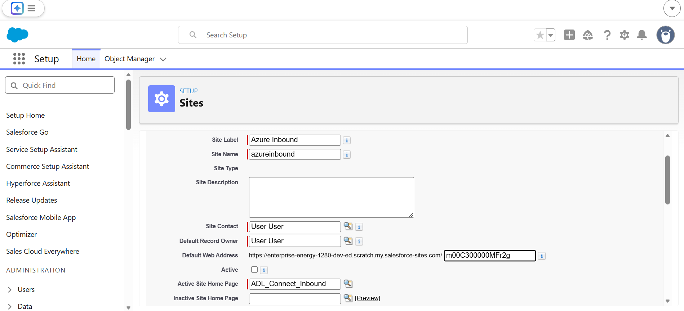Switch to the Home tab

[x=86, y=59]
